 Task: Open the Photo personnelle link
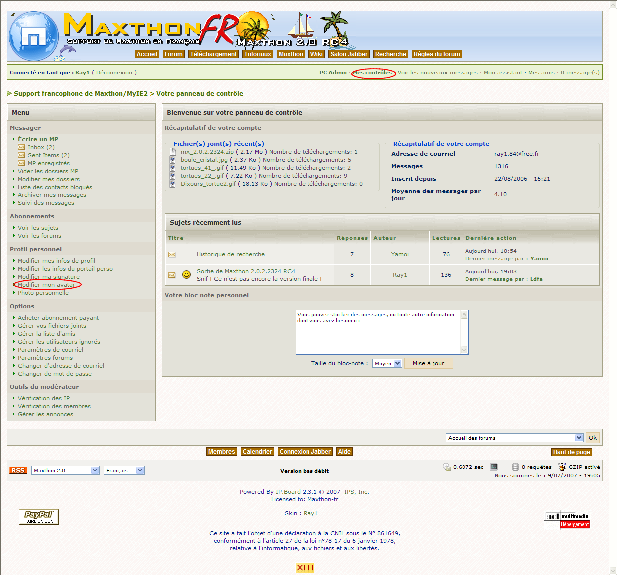[43, 293]
